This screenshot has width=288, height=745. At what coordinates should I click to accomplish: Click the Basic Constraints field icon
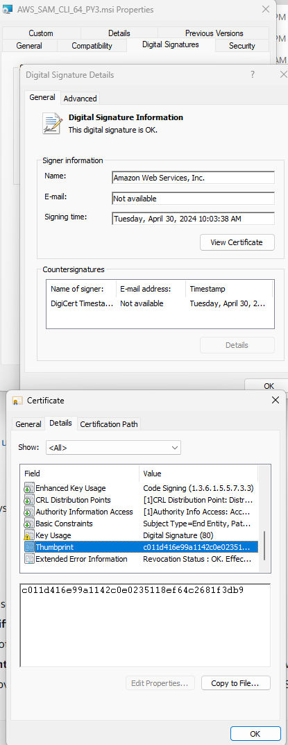[29, 524]
